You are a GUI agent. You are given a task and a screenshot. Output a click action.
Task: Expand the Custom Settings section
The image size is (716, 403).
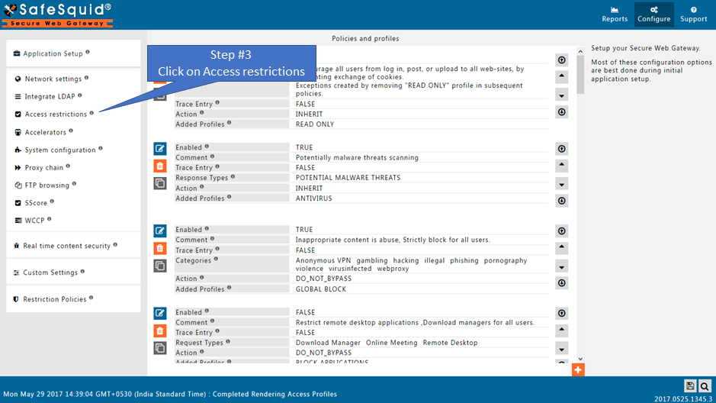[x=73, y=272]
